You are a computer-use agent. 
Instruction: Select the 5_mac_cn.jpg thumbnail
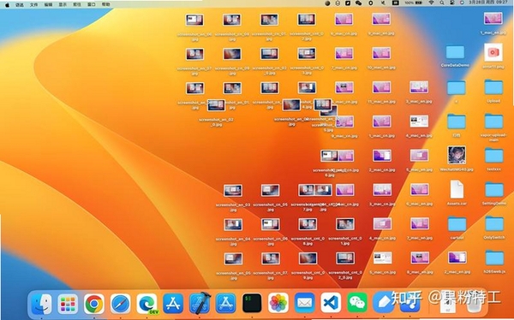383,258
